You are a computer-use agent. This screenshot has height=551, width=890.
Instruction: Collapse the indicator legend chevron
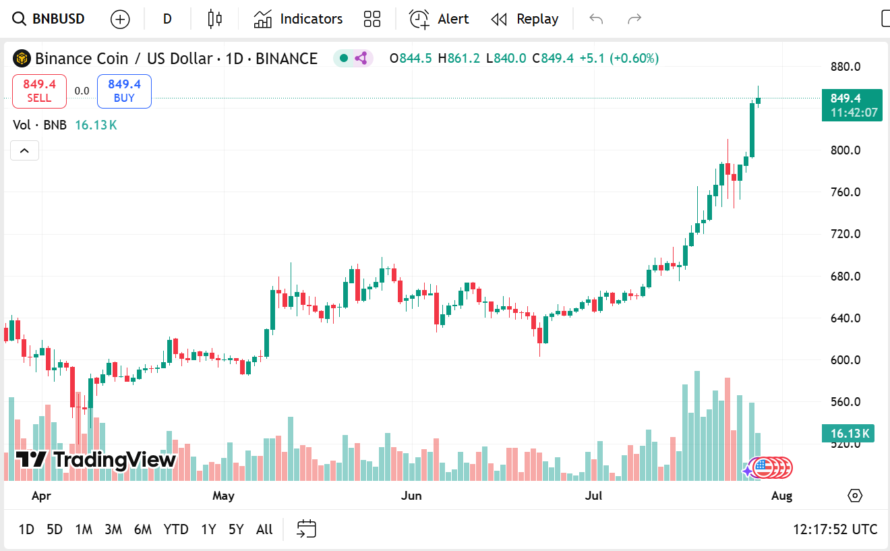click(x=24, y=150)
